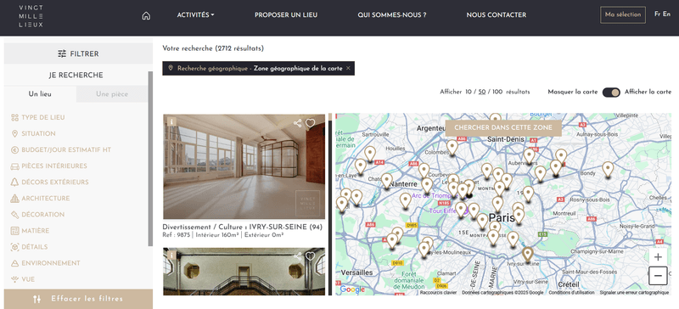Switch to the Une pièce tab
Screen dimensions: 679x309
pyautogui.click(x=112, y=94)
